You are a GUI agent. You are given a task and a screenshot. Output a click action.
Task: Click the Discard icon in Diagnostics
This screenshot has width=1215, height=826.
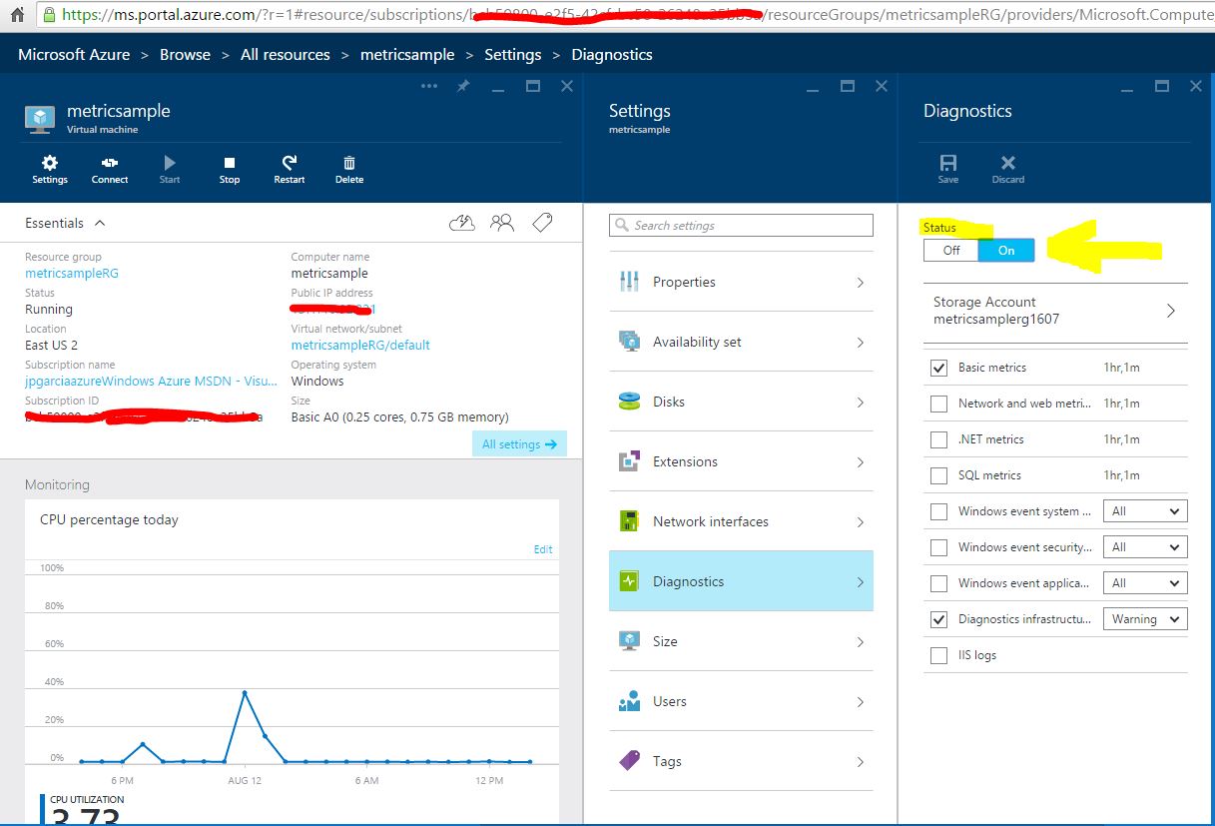coord(1008,164)
